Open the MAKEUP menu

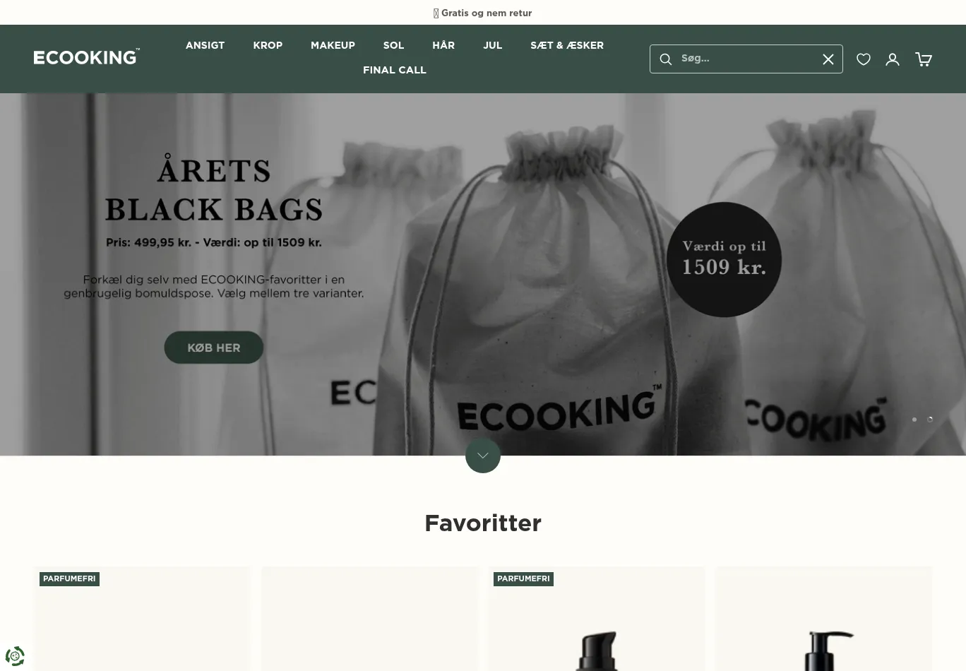(333, 45)
